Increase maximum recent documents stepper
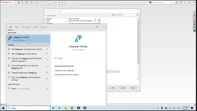 pos(99,20)
